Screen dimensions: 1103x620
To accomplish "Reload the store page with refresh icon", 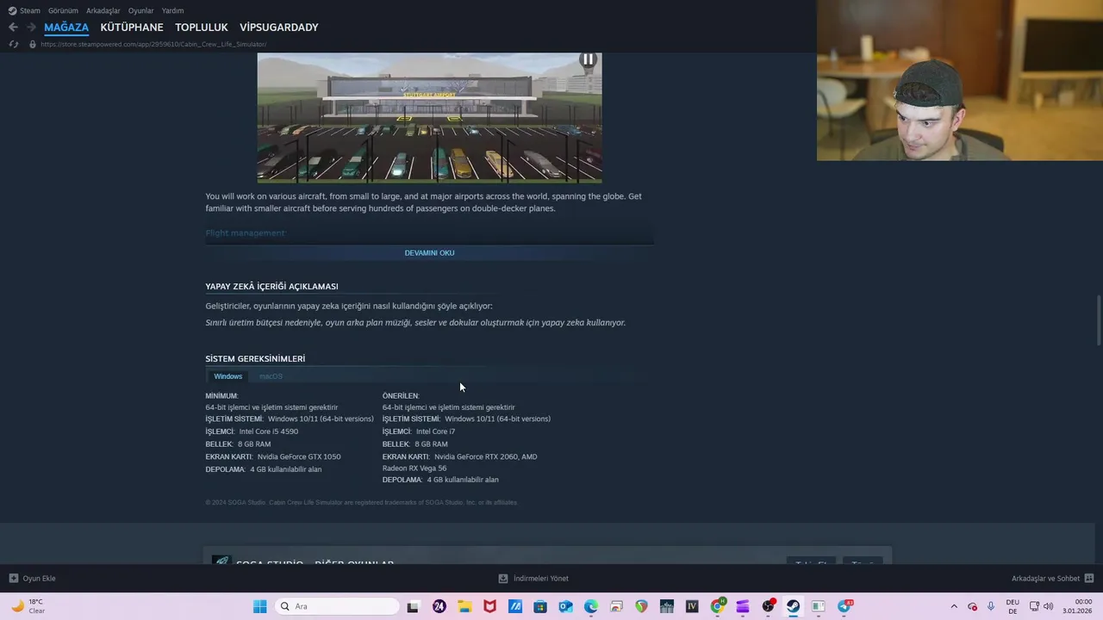I will point(13,44).
